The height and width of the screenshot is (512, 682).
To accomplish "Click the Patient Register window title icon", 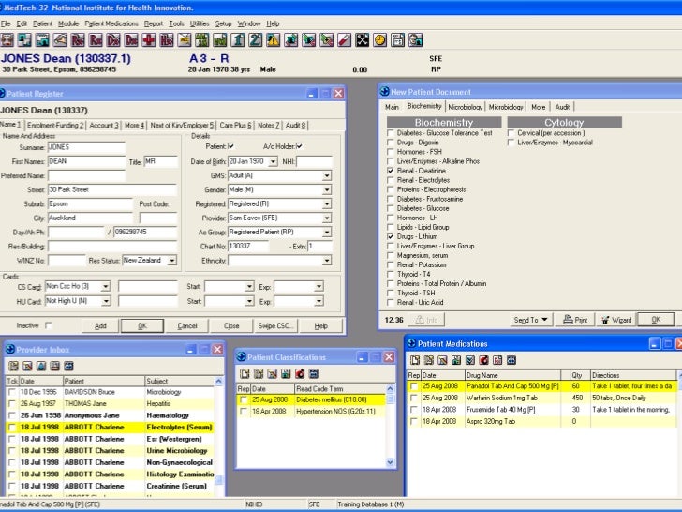I will [x=2, y=93].
